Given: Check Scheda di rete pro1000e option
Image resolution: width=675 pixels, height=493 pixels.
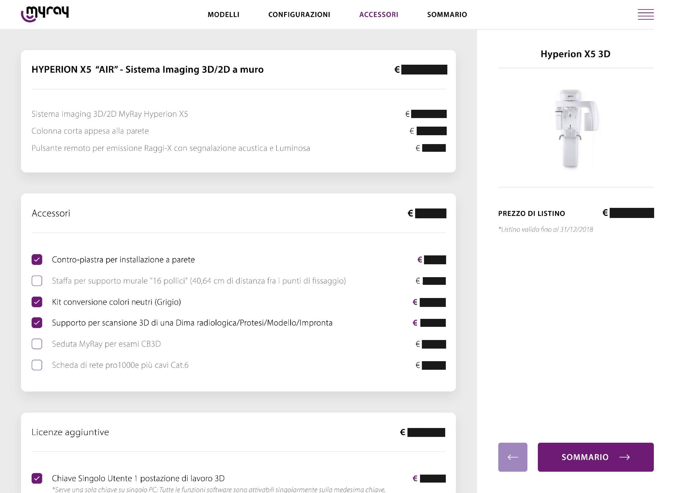Looking at the screenshot, I should click(37, 365).
